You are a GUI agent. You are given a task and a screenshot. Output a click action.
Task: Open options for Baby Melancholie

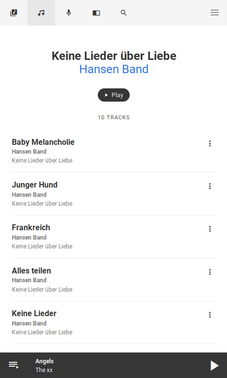[x=210, y=143]
